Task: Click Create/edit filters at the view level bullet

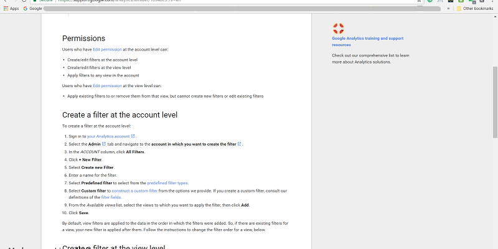Action: pos(99,68)
